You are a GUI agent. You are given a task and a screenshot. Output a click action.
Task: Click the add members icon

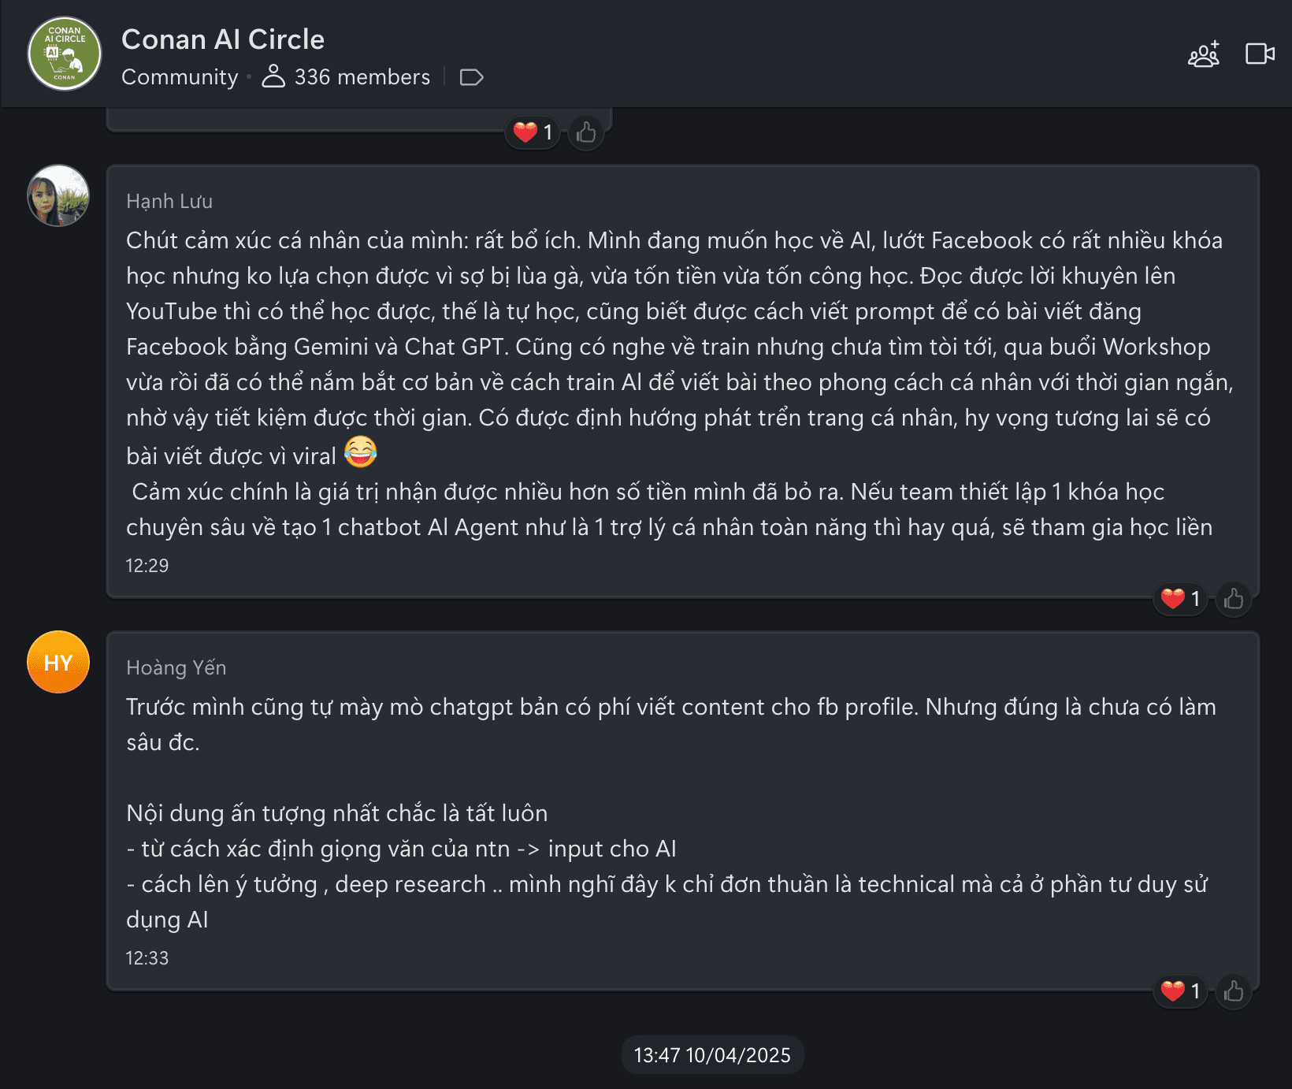point(1203,54)
